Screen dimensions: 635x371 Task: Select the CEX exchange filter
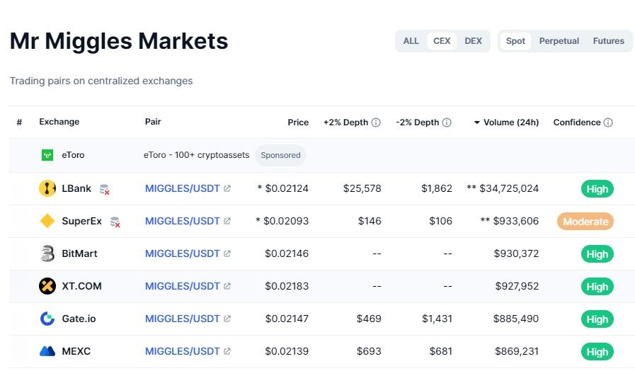pyautogui.click(x=442, y=41)
